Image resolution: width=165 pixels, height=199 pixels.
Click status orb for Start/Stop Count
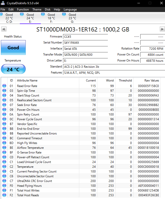4,95
